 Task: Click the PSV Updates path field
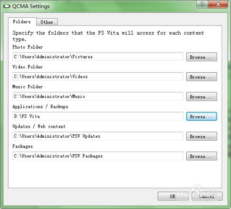pos(98,136)
